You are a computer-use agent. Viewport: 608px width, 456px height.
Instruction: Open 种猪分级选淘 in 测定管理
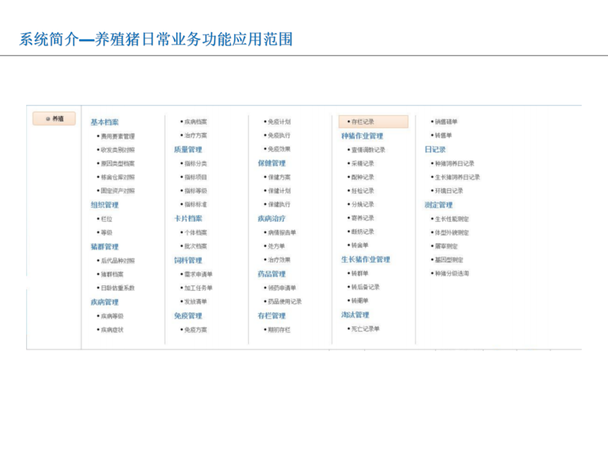click(x=452, y=274)
